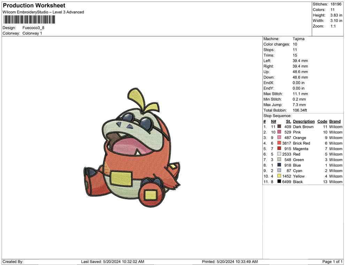Click the design name 'Fuecoco3_8'
This screenshot has height=265, width=345.
coord(33,28)
